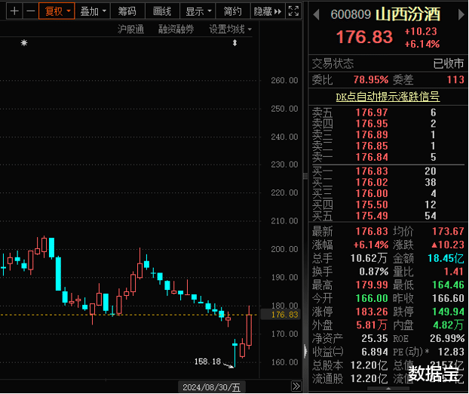This screenshot has height=394, width=469.
Task: Click the 买一 price 176.83
Action: pyautogui.click(x=372, y=171)
